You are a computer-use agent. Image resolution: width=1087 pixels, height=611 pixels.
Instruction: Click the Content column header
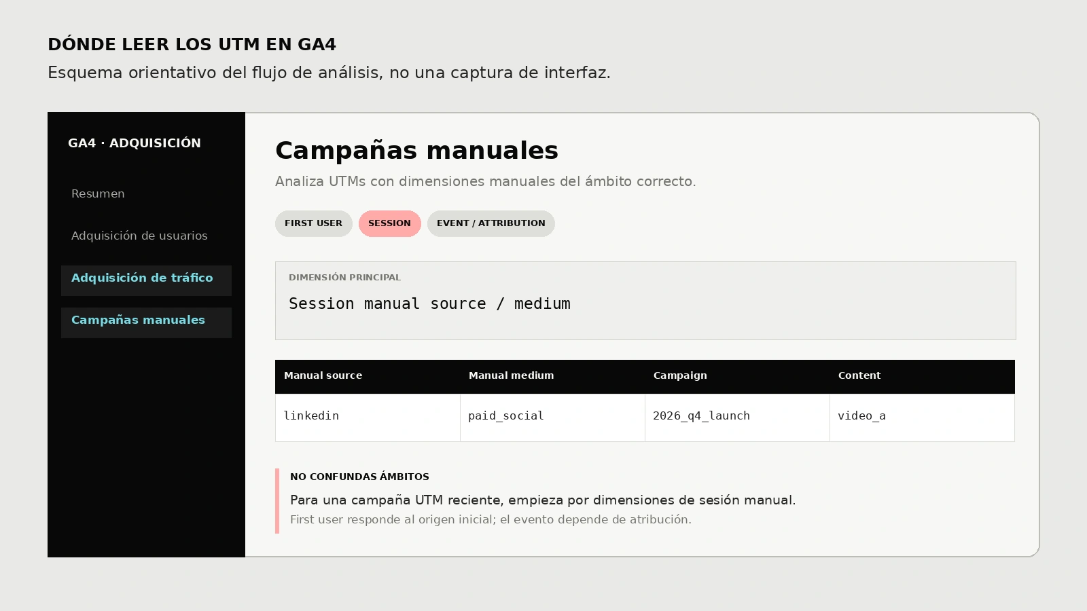coord(922,376)
